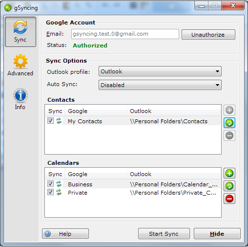Click red minus icon to remove calendar
The image size is (248, 247).
tap(229, 199)
